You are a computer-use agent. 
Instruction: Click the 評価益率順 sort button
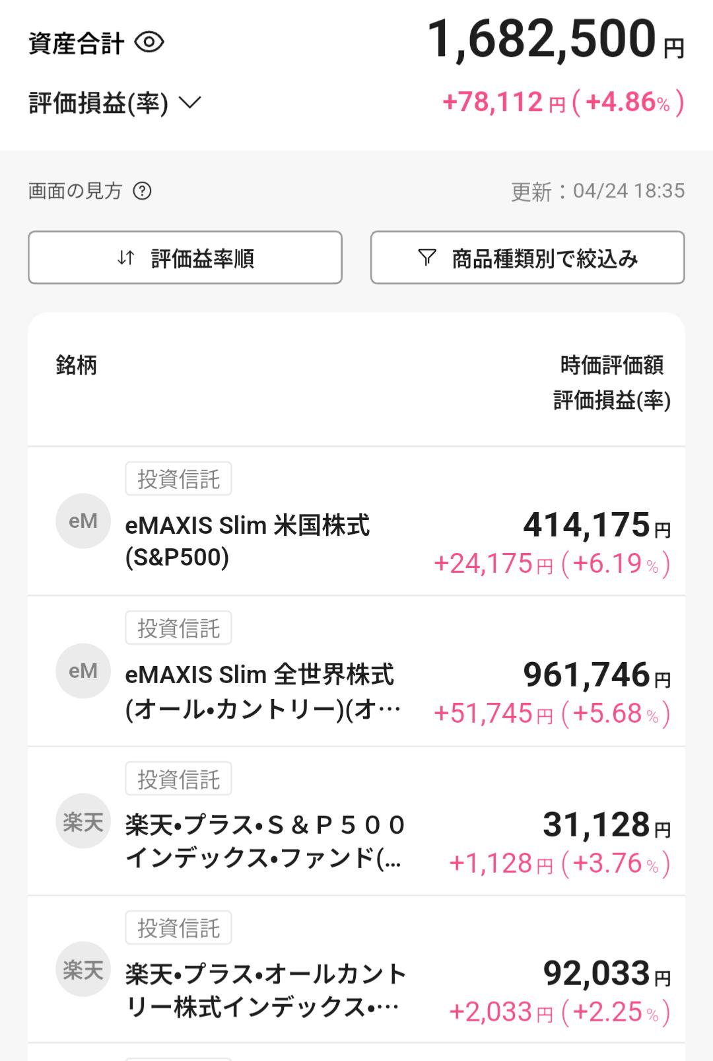[185, 258]
